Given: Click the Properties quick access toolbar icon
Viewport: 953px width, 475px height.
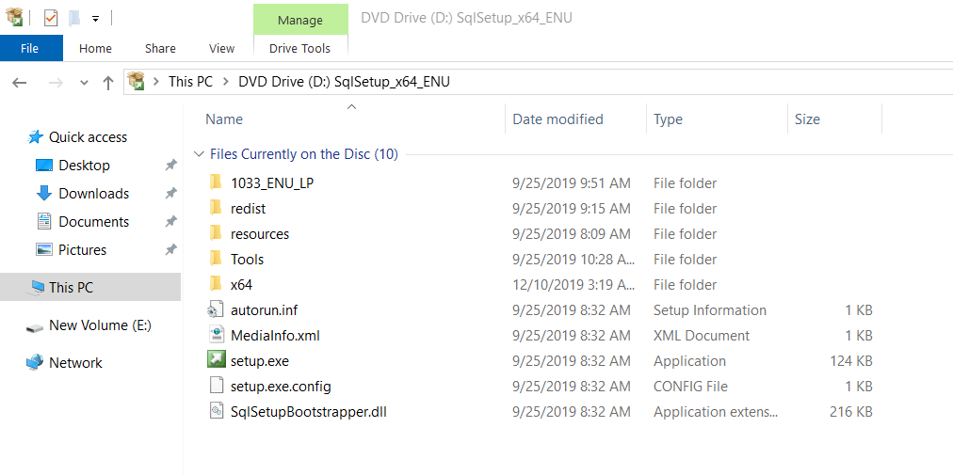Looking at the screenshot, I should (x=51, y=18).
